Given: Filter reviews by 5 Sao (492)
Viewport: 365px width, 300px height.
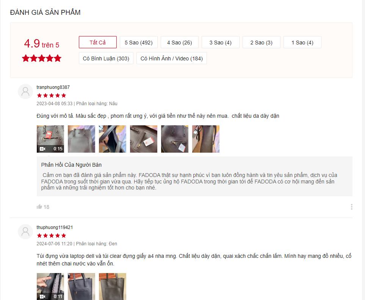Looking at the screenshot, I should 139,42.
